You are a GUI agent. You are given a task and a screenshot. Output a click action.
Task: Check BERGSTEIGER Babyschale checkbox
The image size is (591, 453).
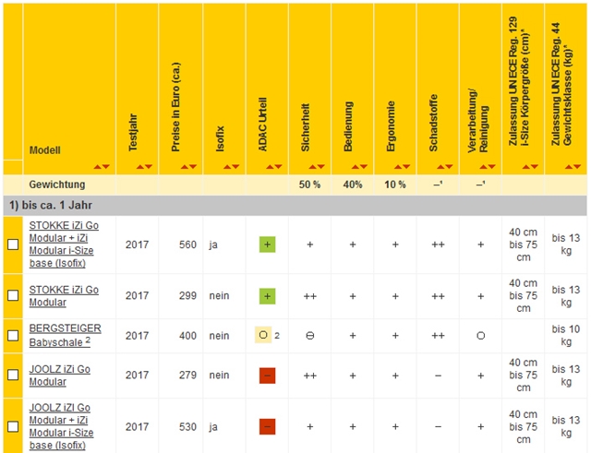pos(13,335)
